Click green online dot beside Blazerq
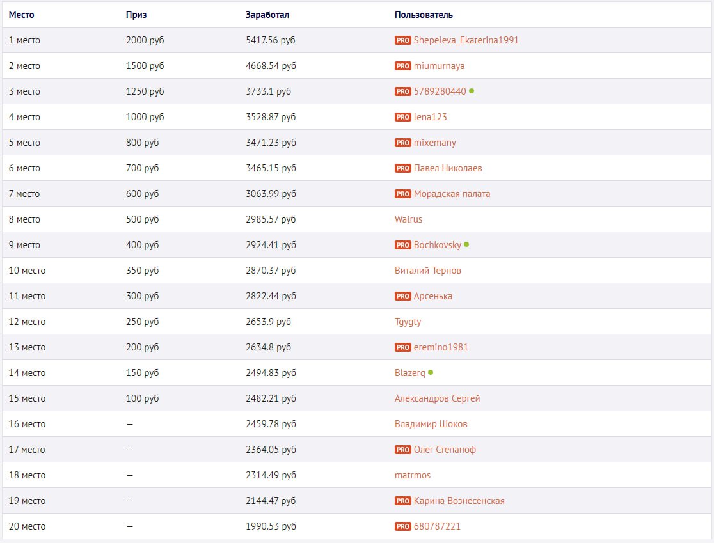This screenshot has height=543, width=714. [x=431, y=372]
